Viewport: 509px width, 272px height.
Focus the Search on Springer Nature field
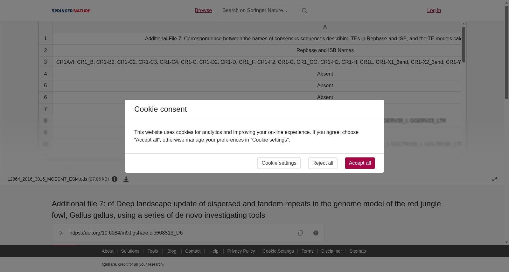point(259,10)
